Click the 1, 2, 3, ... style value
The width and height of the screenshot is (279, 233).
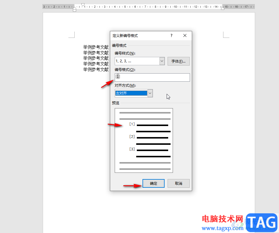123,61
